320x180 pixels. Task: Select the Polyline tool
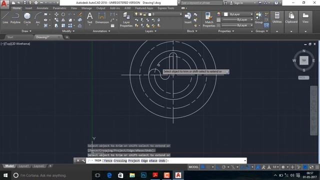tap(15, 18)
